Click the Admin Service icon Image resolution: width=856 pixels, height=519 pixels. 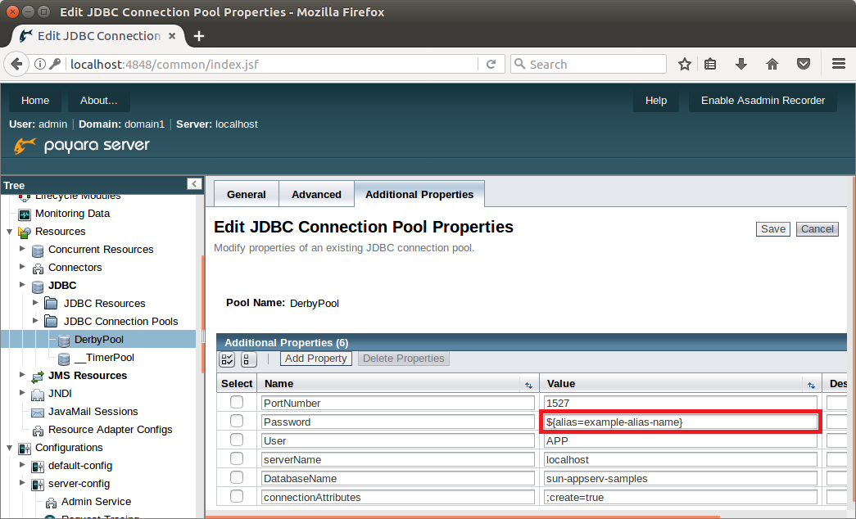51,503
